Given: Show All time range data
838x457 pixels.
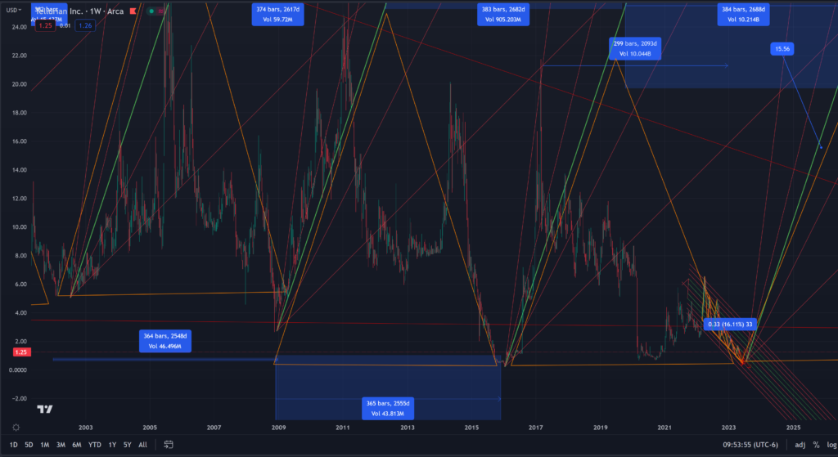Looking at the screenshot, I should pos(142,445).
